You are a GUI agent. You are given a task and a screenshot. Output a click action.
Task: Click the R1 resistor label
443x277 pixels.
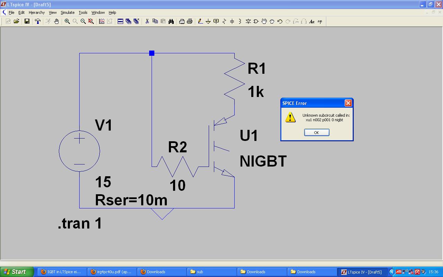point(257,69)
